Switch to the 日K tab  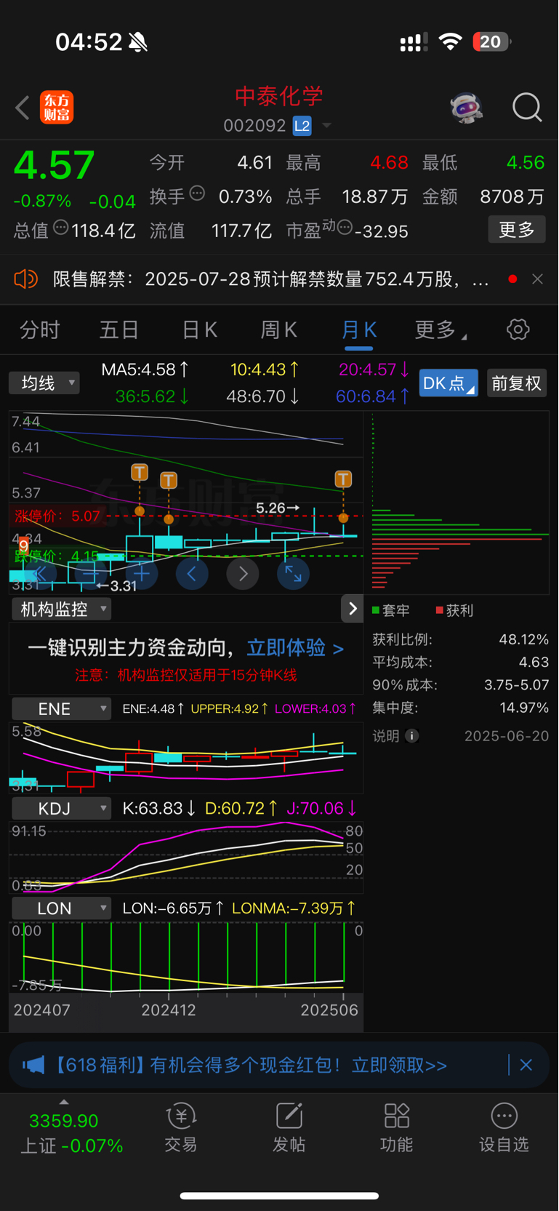pos(199,330)
